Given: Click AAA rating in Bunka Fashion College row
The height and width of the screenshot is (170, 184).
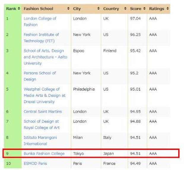Looking at the screenshot, I should tap(153, 154).
